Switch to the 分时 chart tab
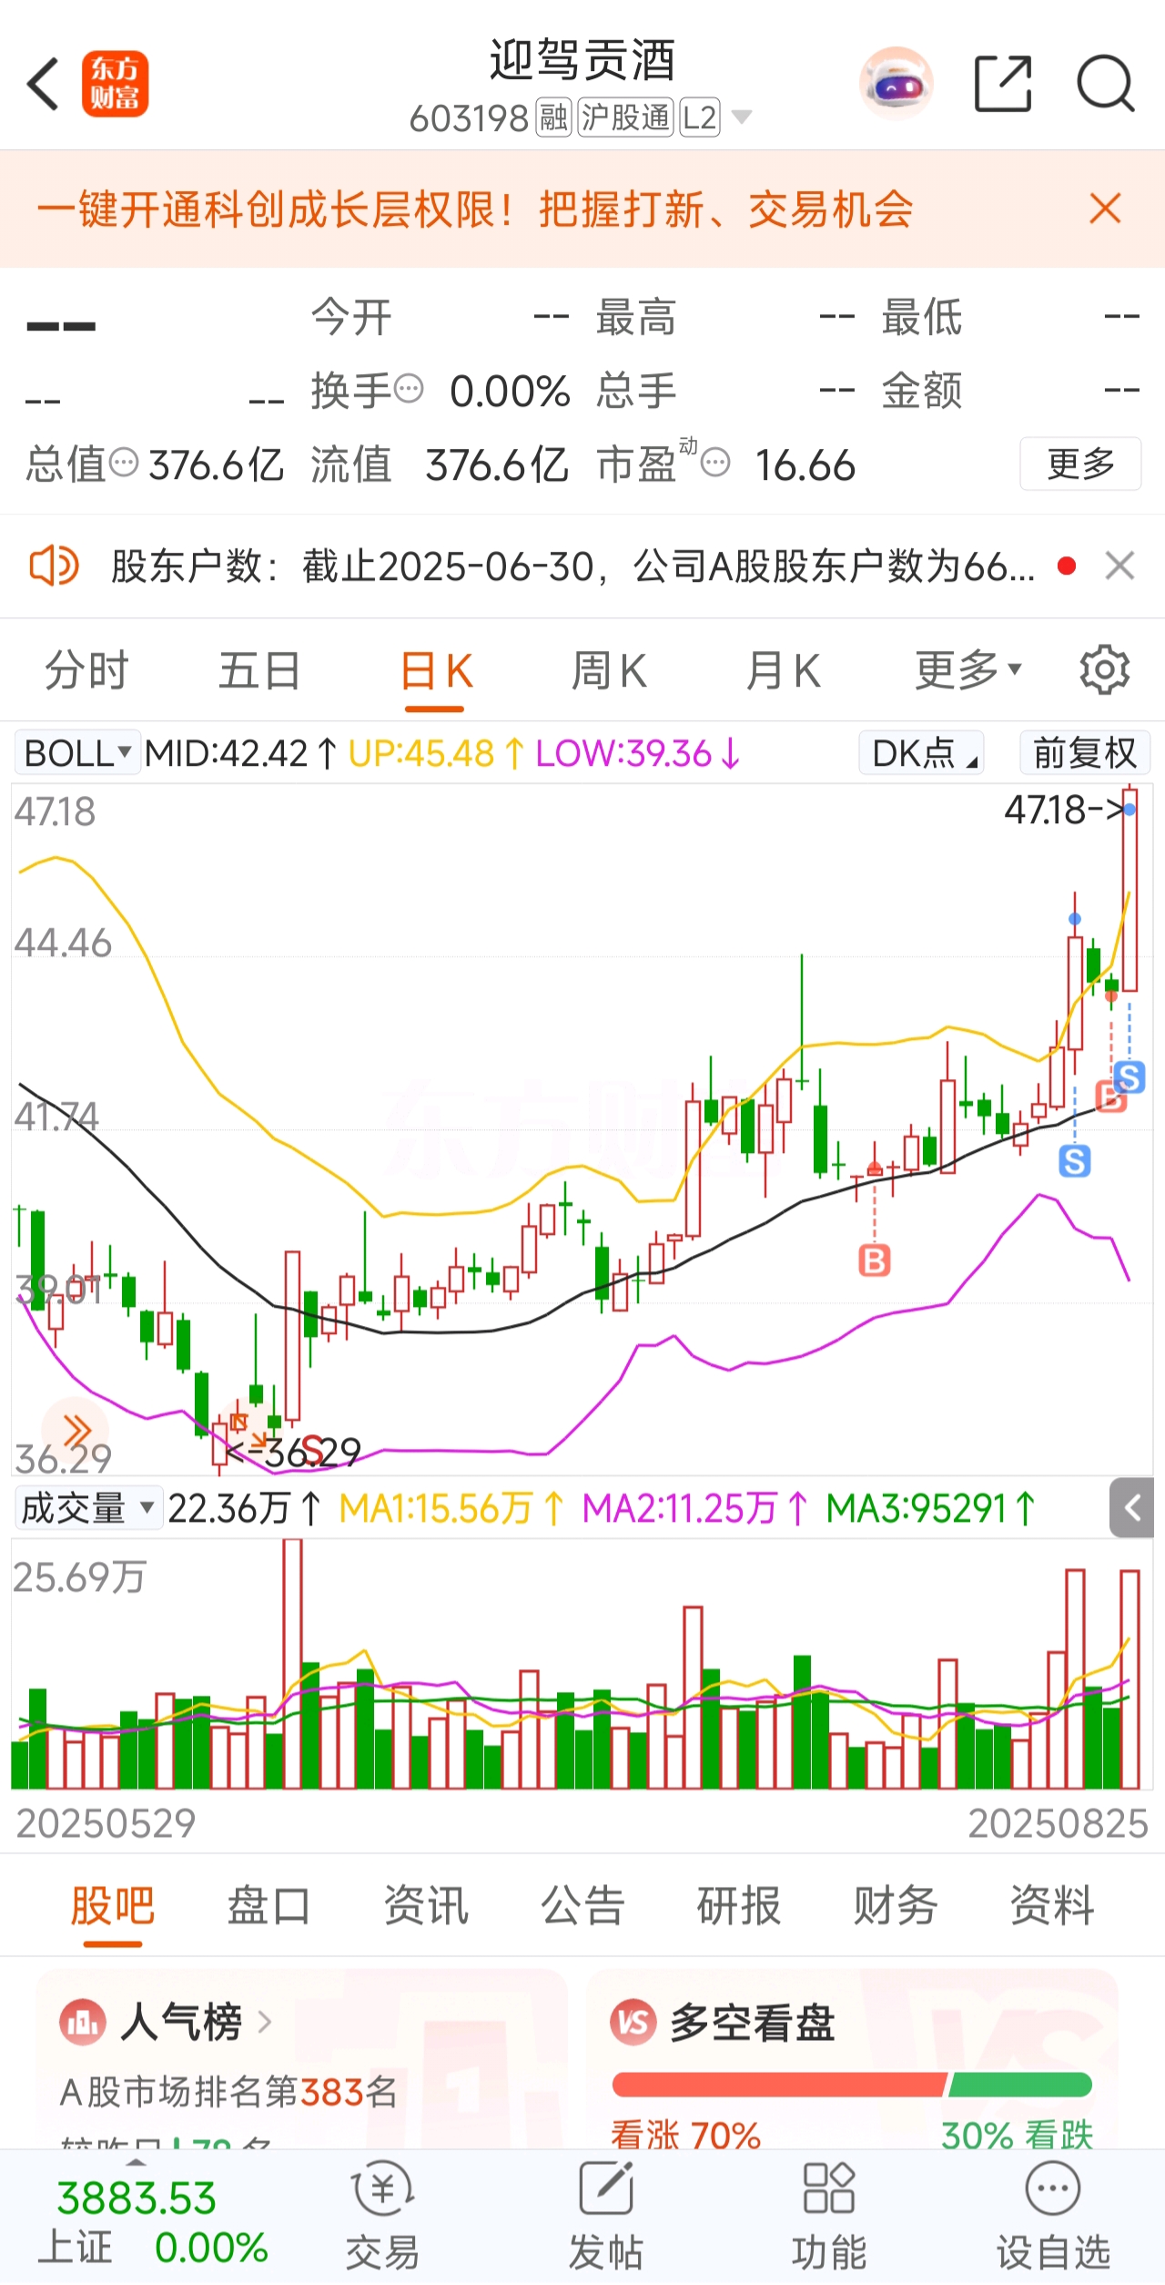The height and width of the screenshot is (2285, 1165). click(87, 671)
